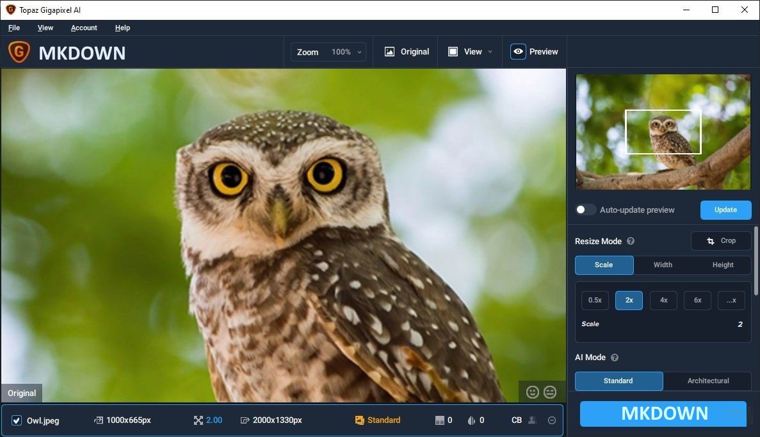Remove Owl.jpeg using the minus circle icon
Viewport: 760px width, 437px height.
tap(551, 420)
